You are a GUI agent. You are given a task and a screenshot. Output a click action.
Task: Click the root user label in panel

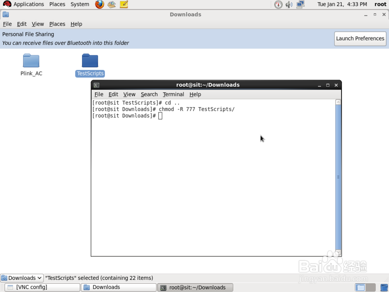click(380, 4)
